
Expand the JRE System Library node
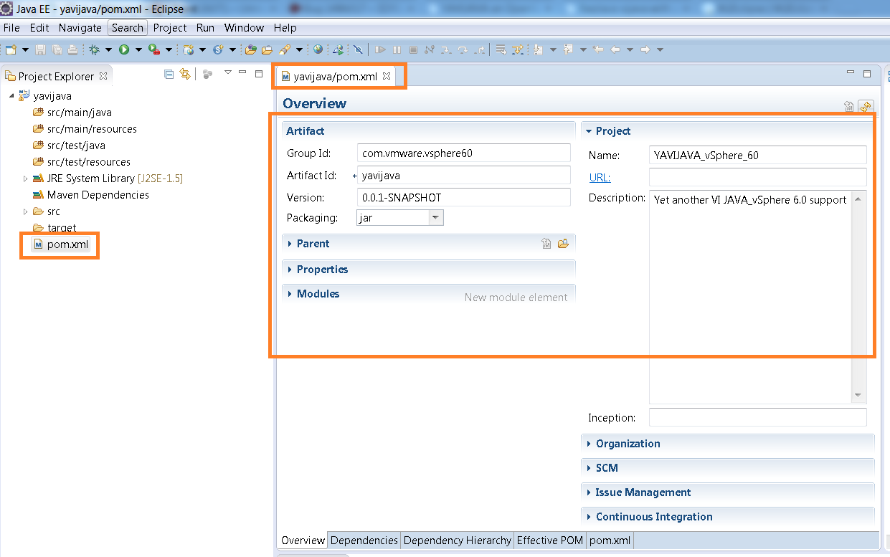pos(26,178)
